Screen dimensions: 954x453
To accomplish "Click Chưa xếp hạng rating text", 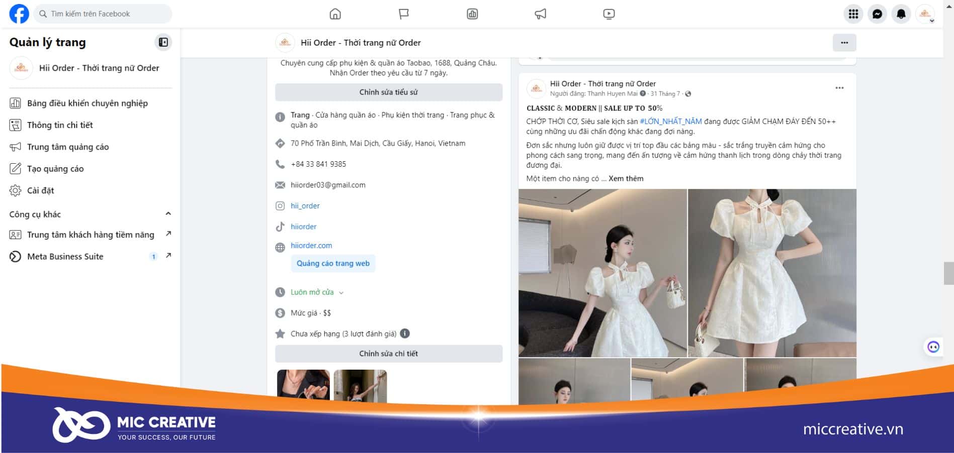I will point(343,334).
